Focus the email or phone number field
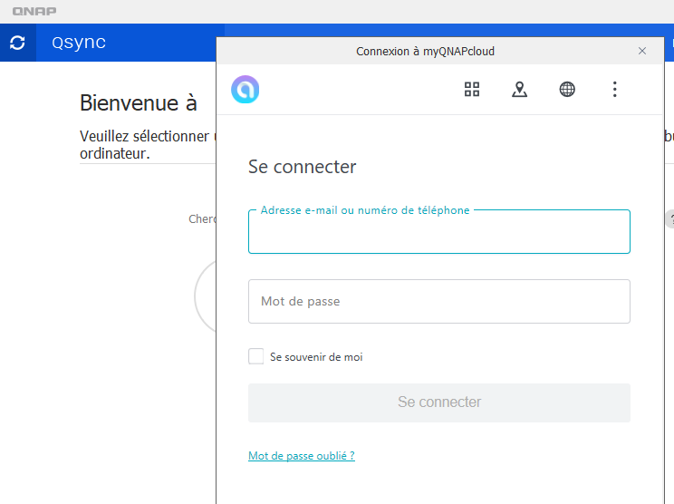 click(438, 236)
